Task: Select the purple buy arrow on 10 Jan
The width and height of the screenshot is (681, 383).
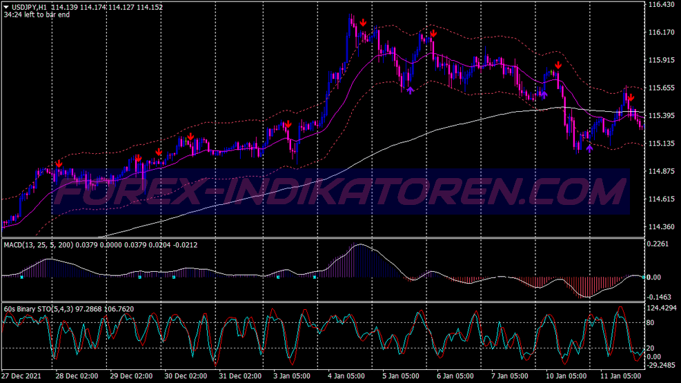Action: [x=544, y=95]
